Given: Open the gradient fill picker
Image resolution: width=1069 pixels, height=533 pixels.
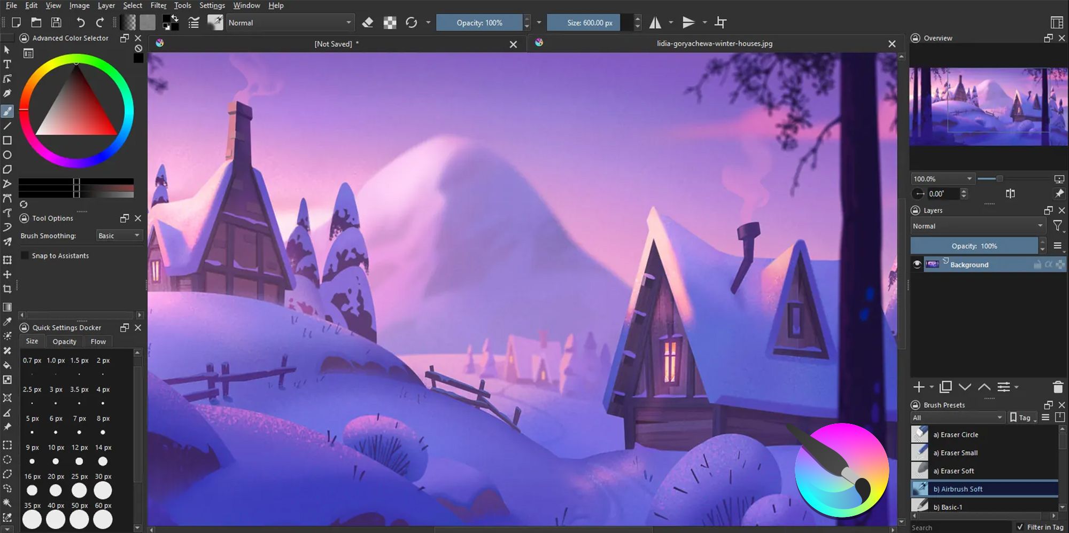Looking at the screenshot, I should 128,22.
